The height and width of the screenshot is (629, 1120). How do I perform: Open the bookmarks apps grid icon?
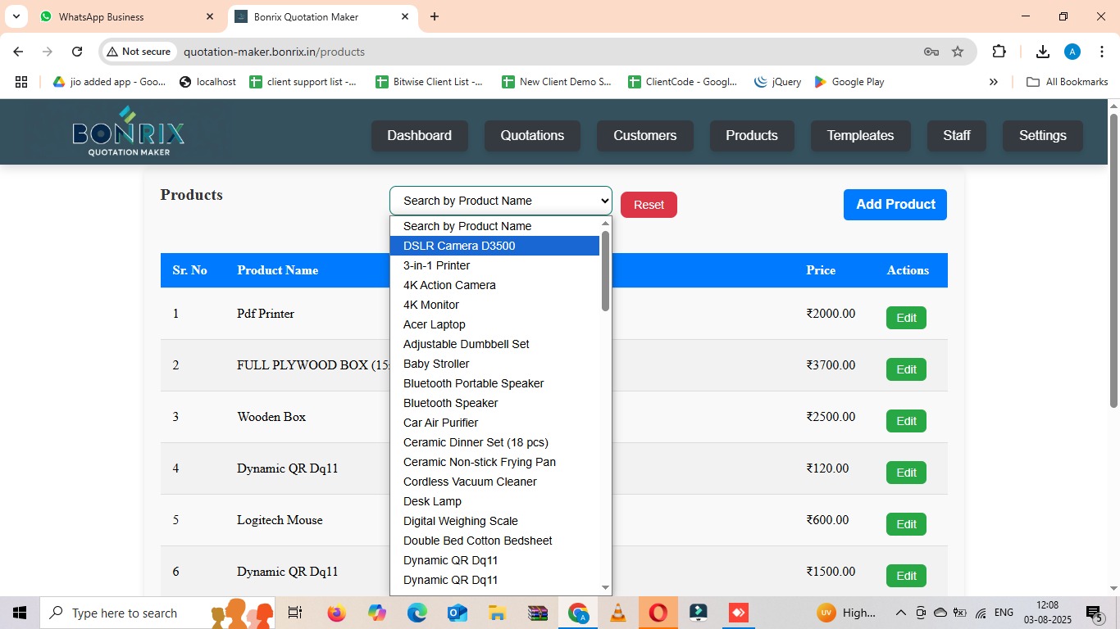coord(21,82)
